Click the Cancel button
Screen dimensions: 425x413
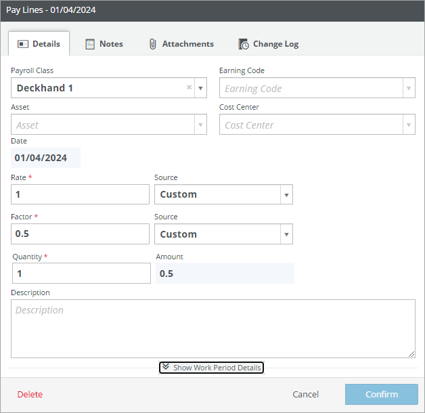click(x=305, y=394)
